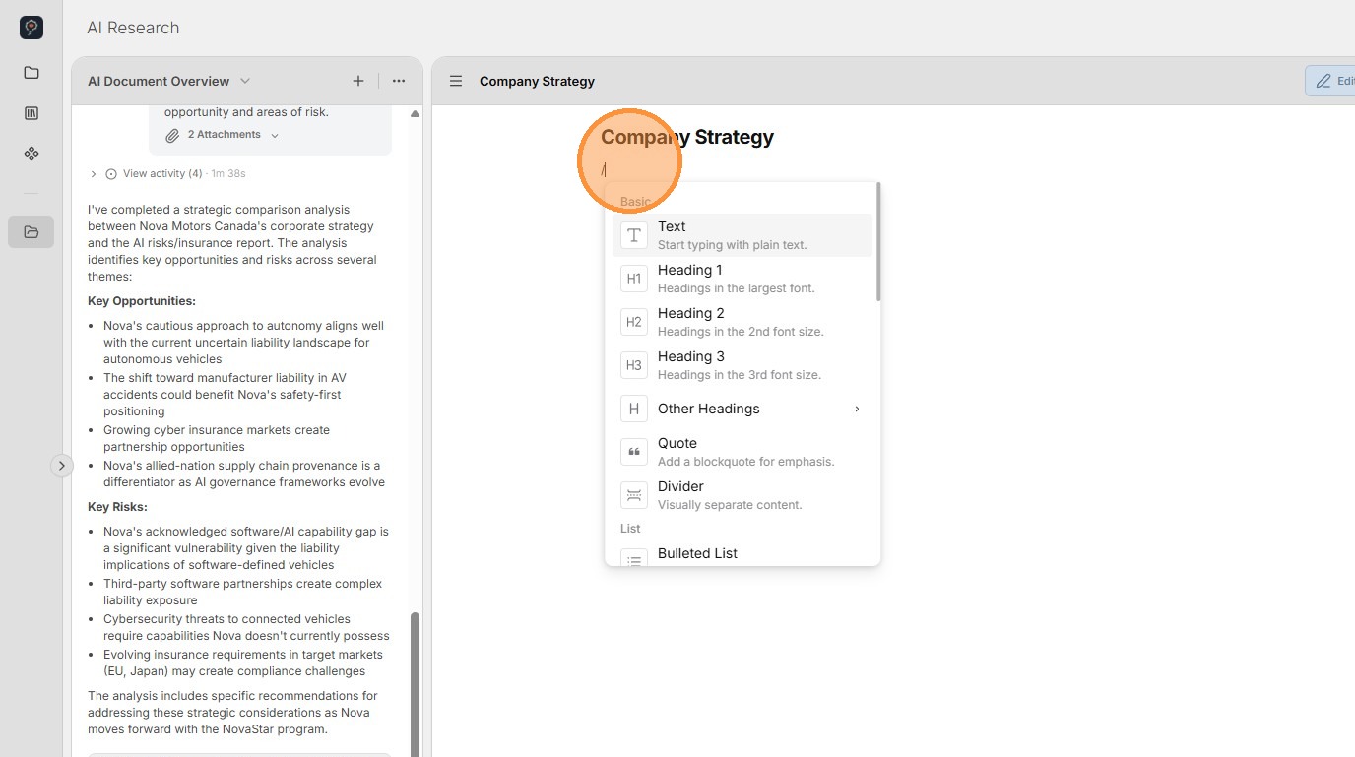Open the folder icon in left sidebar

(x=32, y=73)
